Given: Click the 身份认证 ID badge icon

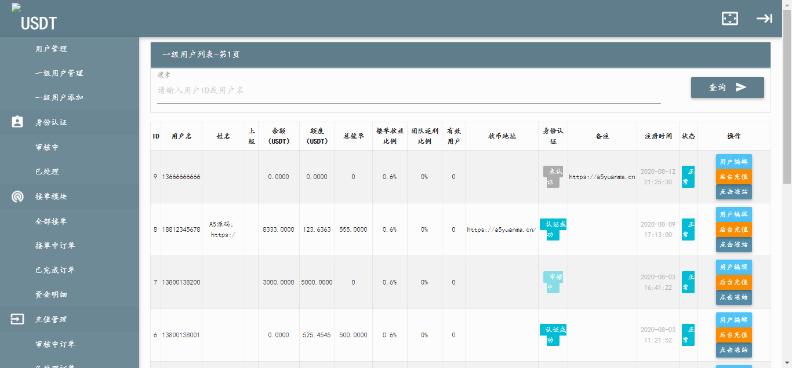Looking at the screenshot, I should pos(17,122).
